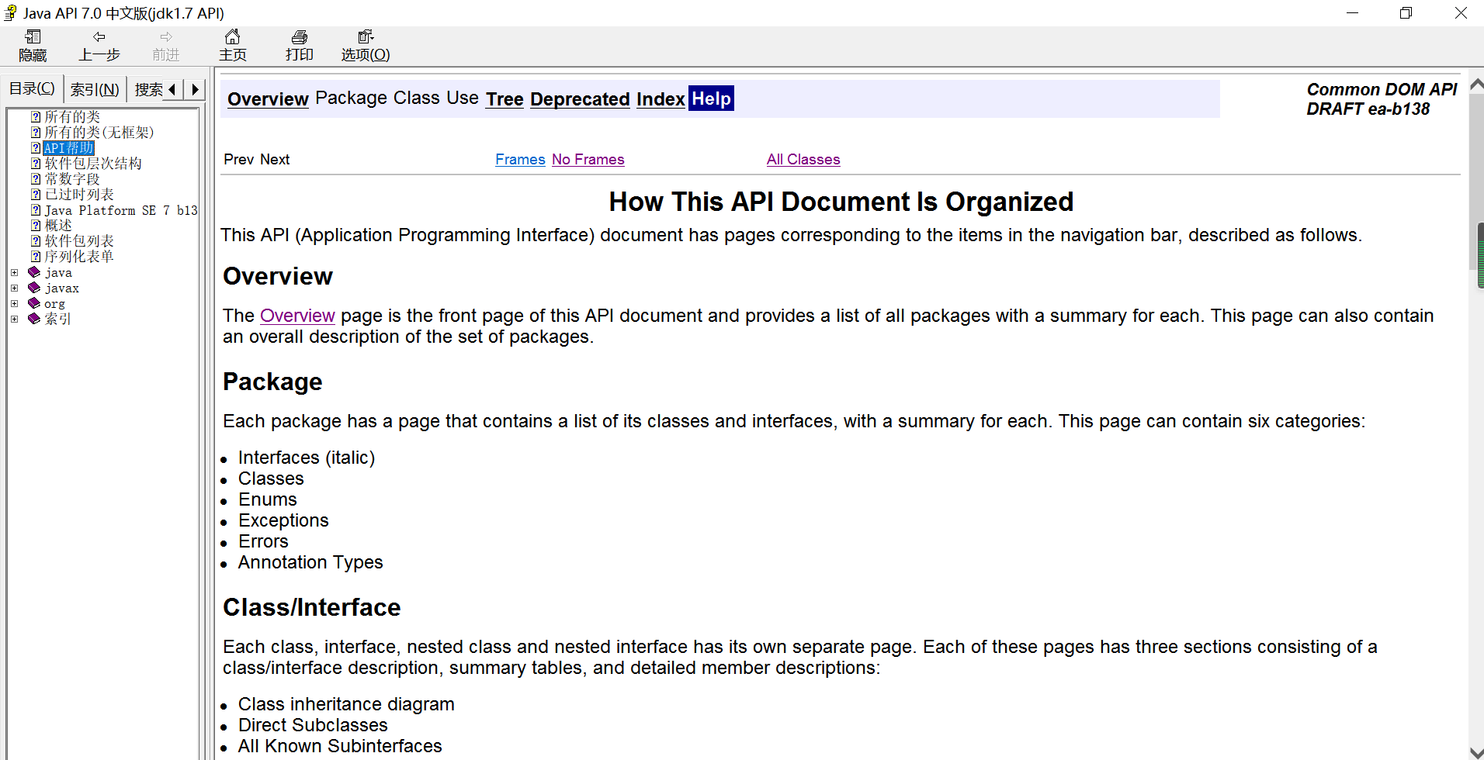Viewport: 1484px width, 760px height.
Task: Expand the javax tree node
Action: pos(15,288)
